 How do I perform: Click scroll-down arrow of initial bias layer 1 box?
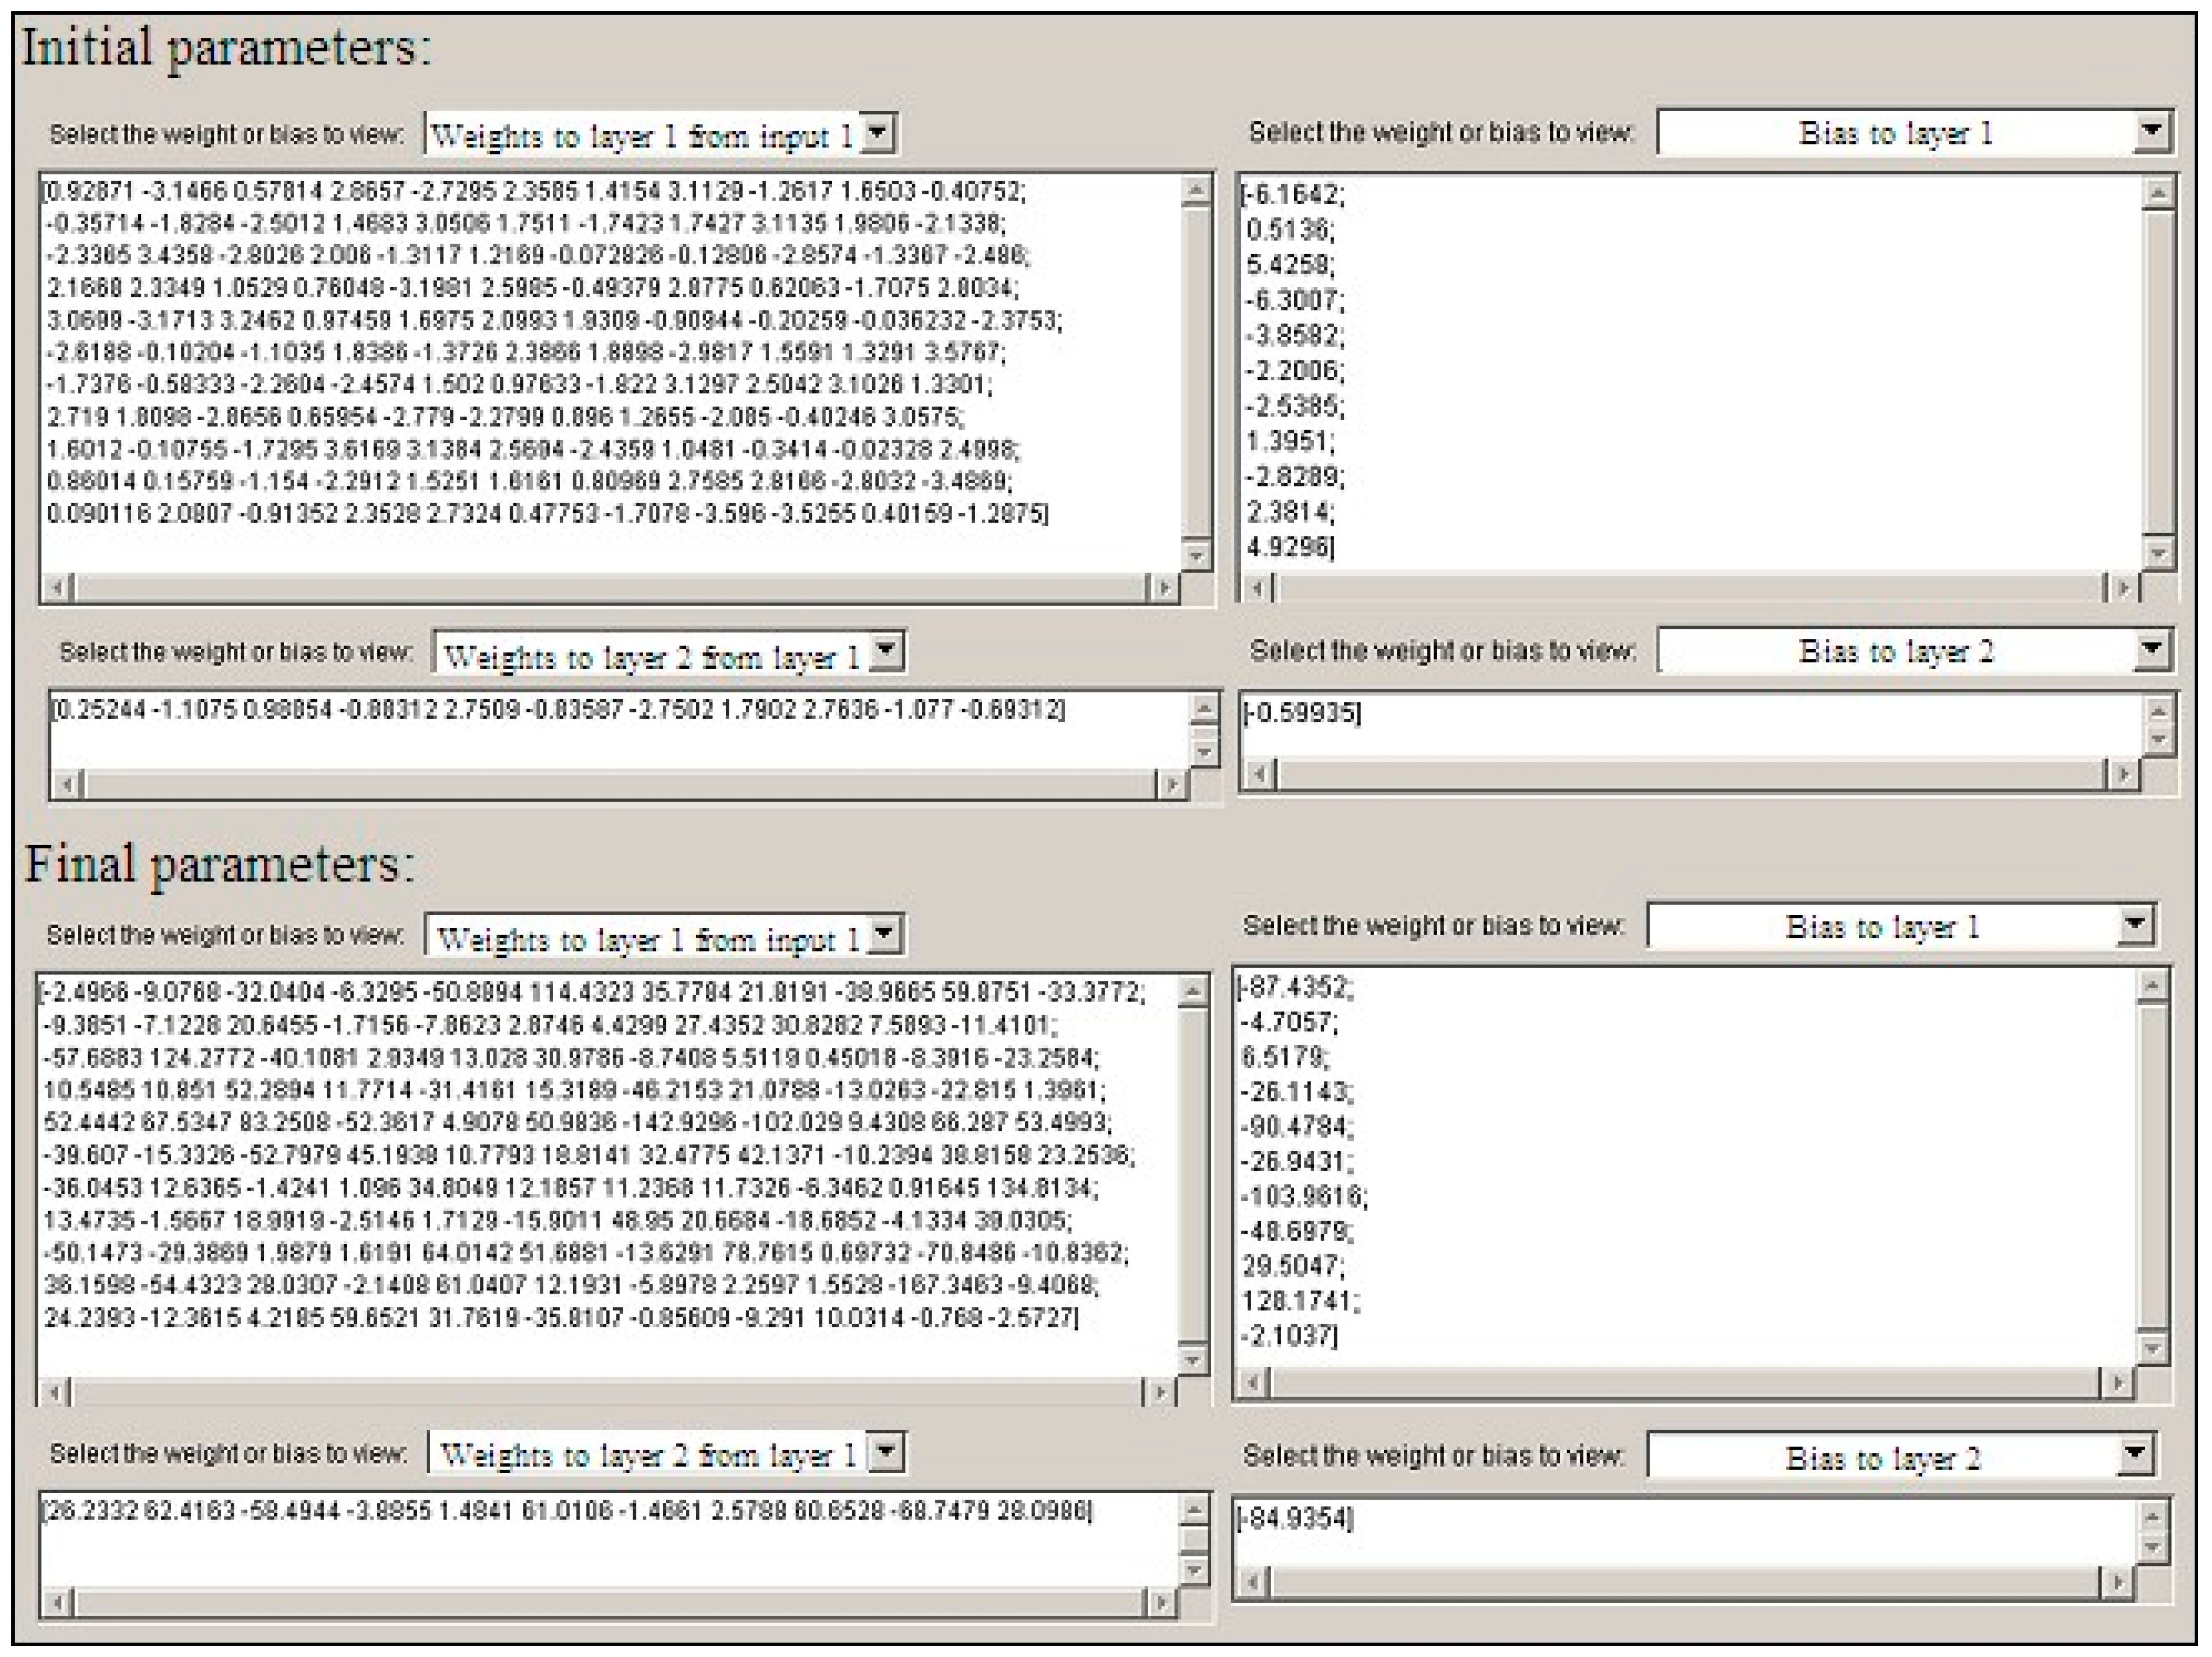(2159, 553)
